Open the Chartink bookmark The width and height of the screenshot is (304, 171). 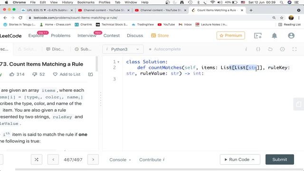tap(84, 24)
